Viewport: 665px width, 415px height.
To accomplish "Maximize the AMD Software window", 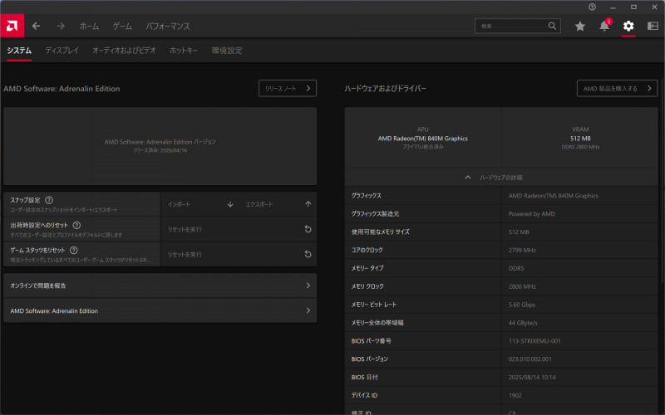I will 633,7.
